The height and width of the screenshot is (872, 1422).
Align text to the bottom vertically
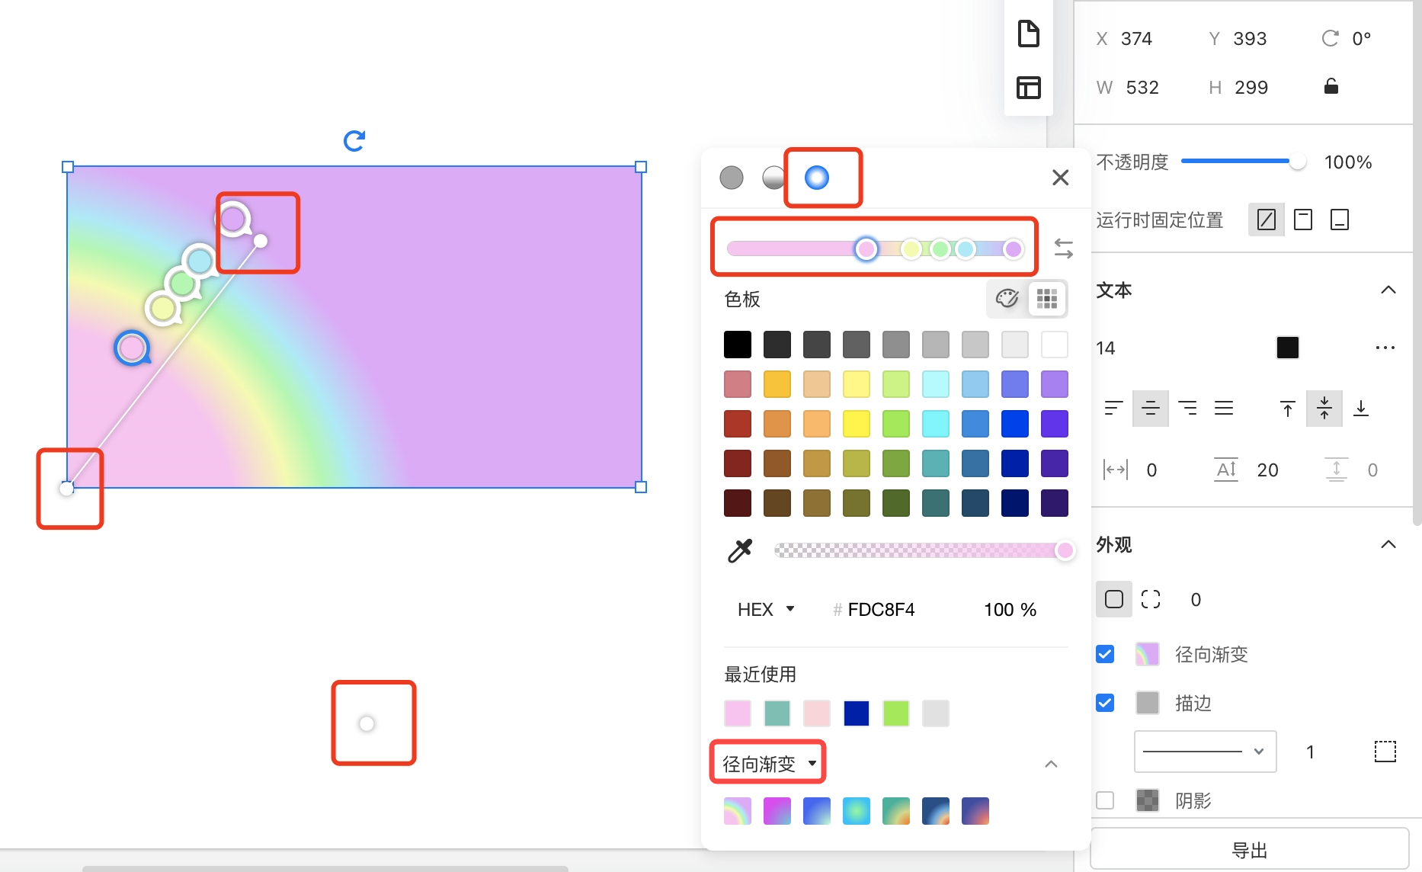click(1360, 409)
